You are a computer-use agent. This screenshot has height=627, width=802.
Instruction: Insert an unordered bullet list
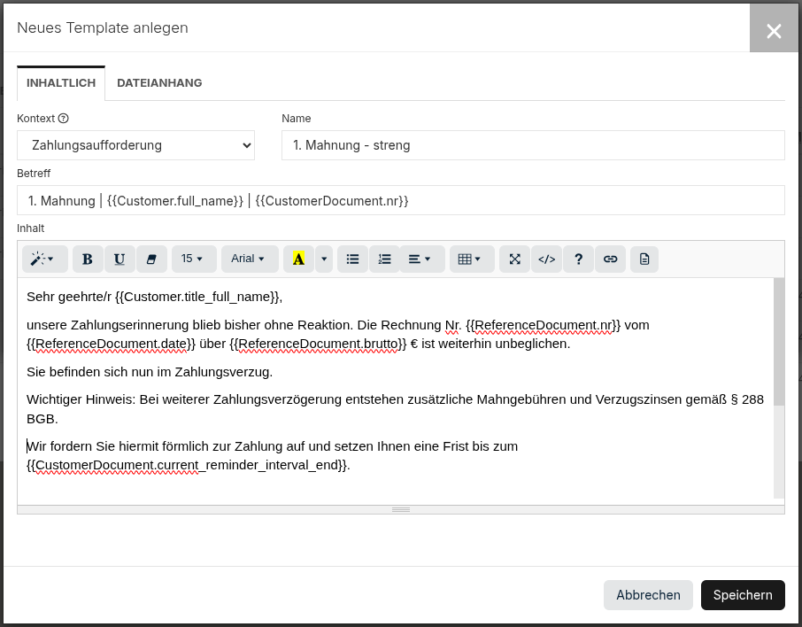click(352, 259)
